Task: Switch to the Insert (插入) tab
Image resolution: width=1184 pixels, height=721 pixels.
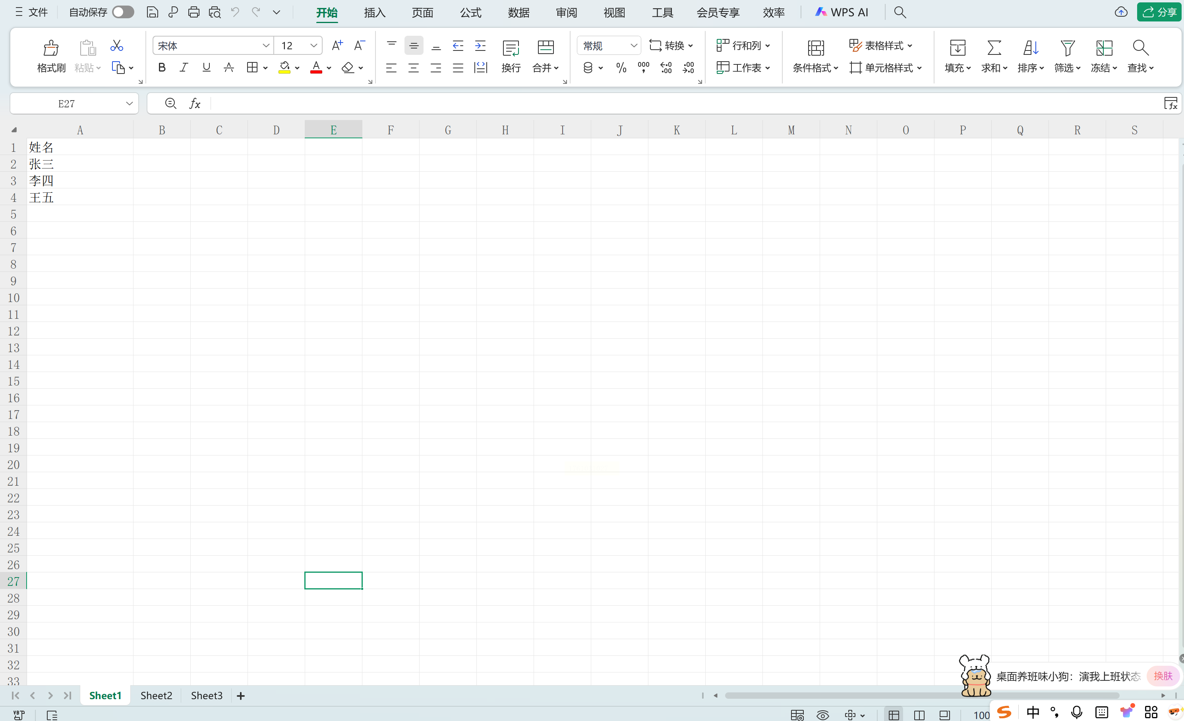Action: point(374,12)
